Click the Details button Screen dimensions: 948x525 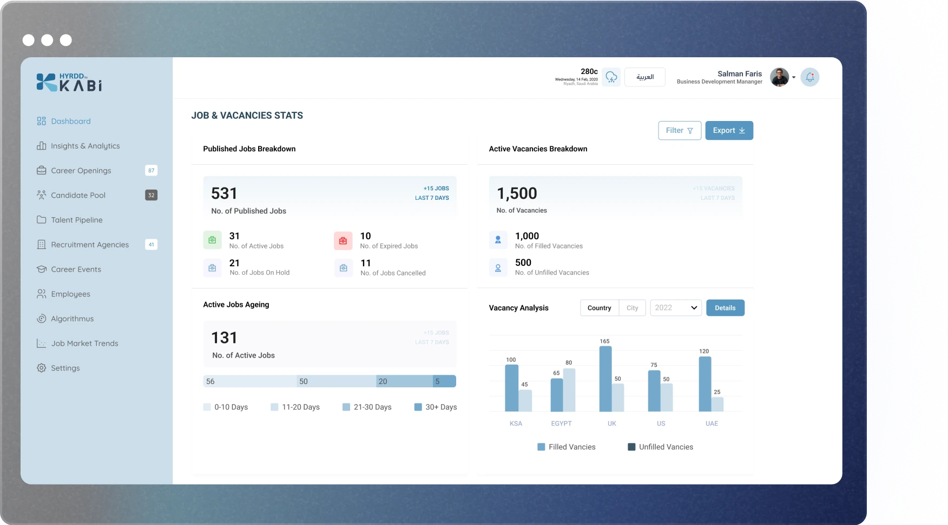pyautogui.click(x=725, y=308)
